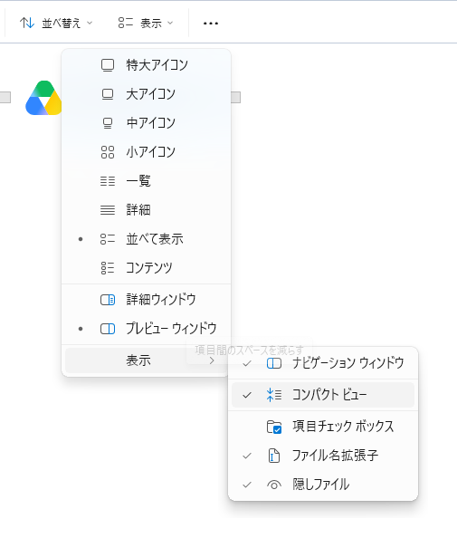Open the 詳細ウィンドウ pane icon
Image resolution: width=457 pixels, height=538 pixels.
(x=108, y=300)
